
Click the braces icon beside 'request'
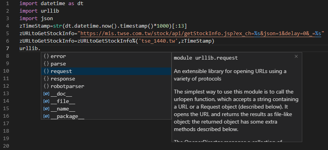pyautogui.click(x=46, y=71)
